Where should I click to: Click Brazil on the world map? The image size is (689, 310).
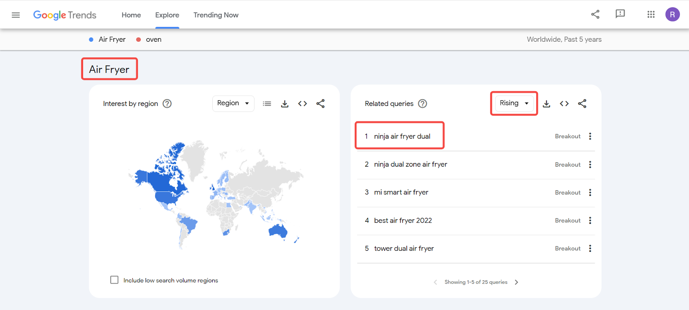pos(189,224)
